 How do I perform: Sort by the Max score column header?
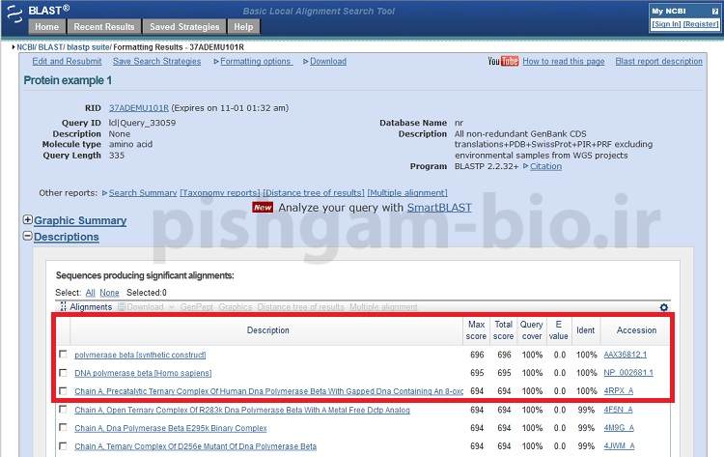(476, 329)
